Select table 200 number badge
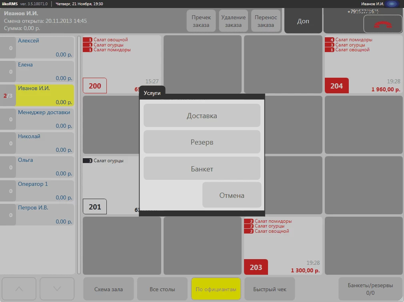This screenshot has width=404, height=302. click(95, 86)
